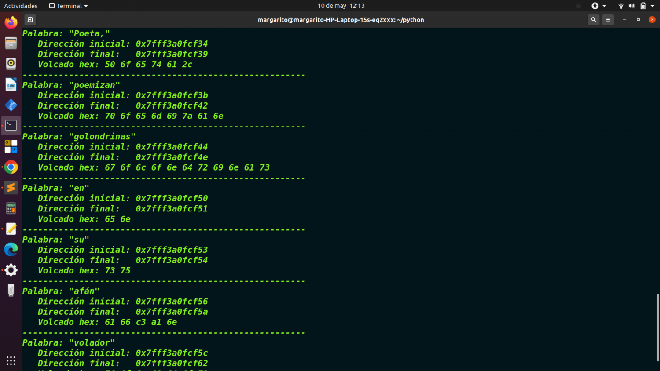Image resolution: width=660 pixels, height=371 pixels.
Task: Open LibreOffice Writer from dock
Action: point(11,84)
